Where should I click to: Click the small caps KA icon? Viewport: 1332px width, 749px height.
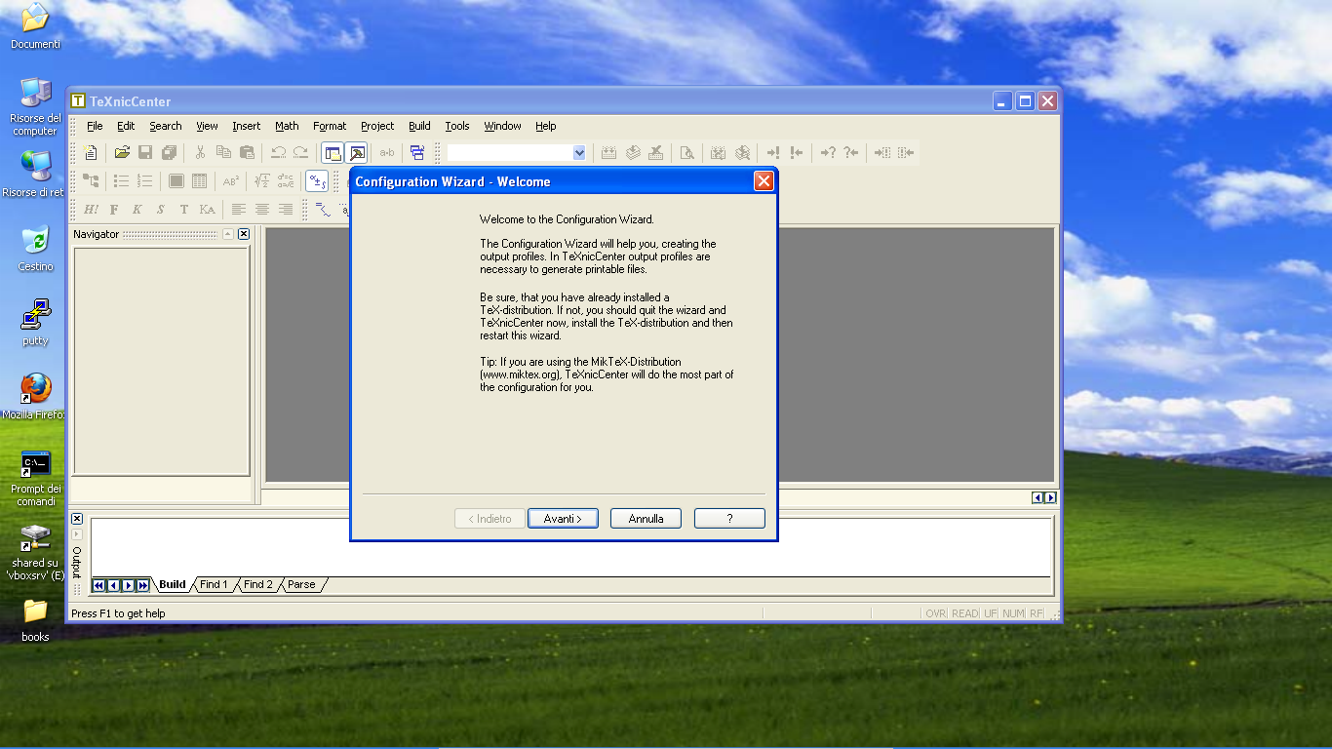[x=208, y=209]
